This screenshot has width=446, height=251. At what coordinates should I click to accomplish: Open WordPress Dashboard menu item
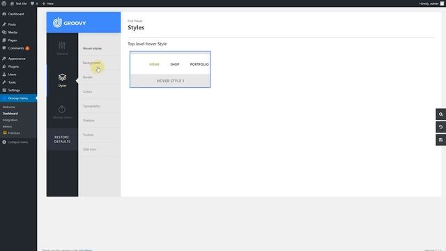[18, 14]
